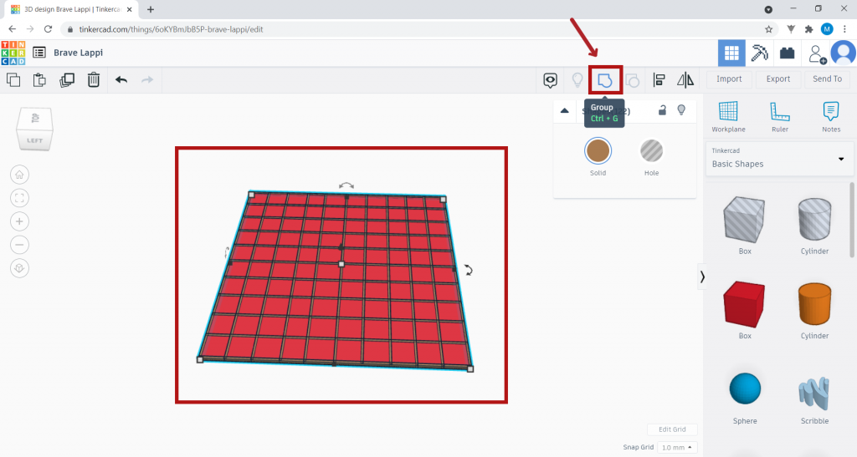857x457 pixels.
Task: Click the LEFT face of view cube
Action: point(34,140)
